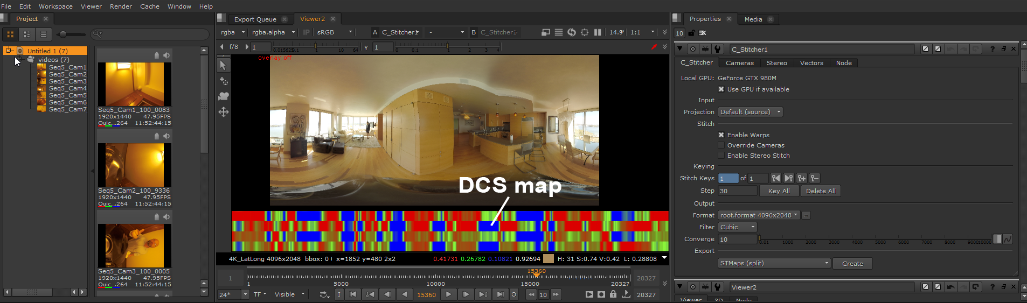
Task: Activate the add points tool in viewer
Action: [224, 81]
